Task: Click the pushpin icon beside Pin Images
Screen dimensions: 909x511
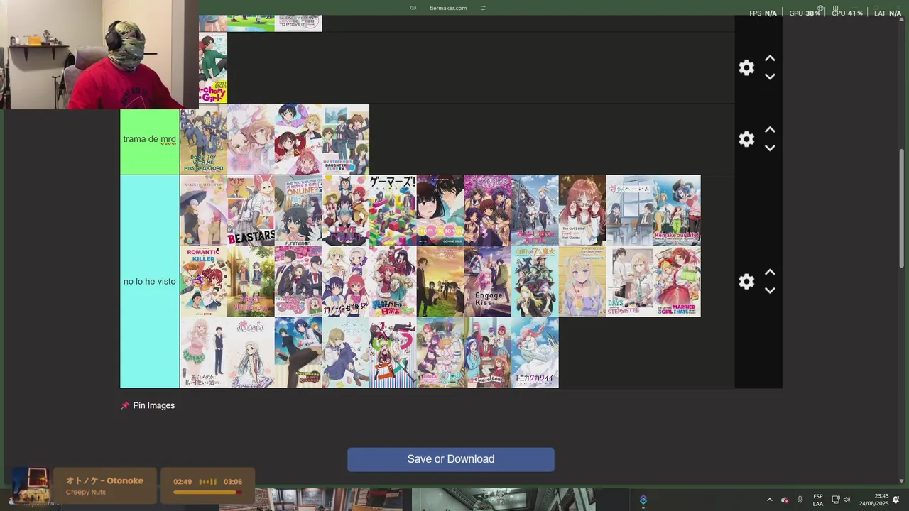Action: click(125, 405)
